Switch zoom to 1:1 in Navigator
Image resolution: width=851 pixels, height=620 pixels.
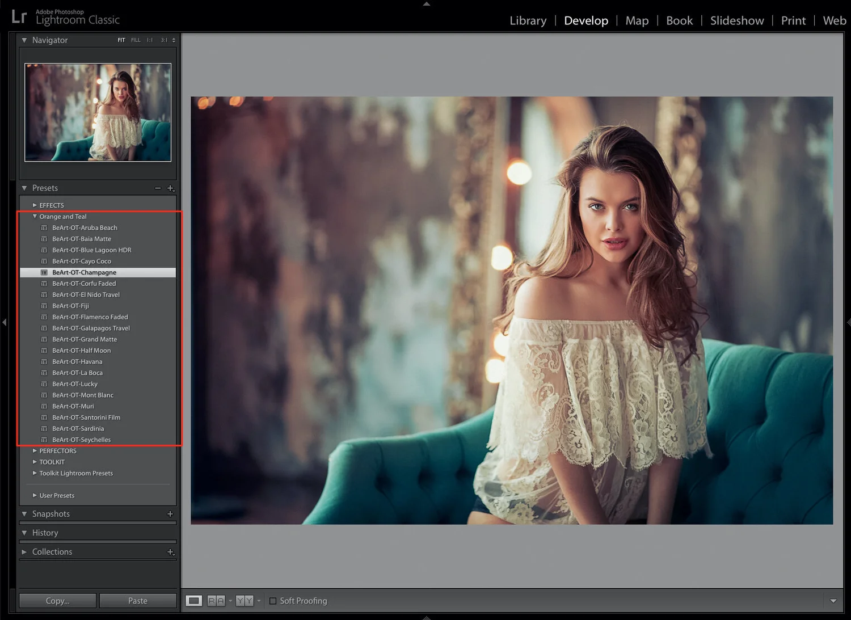pos(149,40)
